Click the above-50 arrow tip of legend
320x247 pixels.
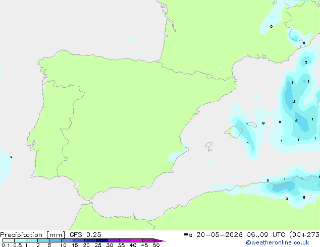159,240
